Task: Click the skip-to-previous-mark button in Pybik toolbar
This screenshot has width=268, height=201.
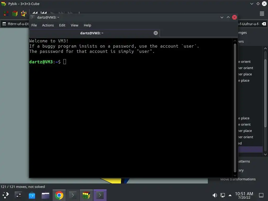Action: pyautogui.click(x=44, y=13)
